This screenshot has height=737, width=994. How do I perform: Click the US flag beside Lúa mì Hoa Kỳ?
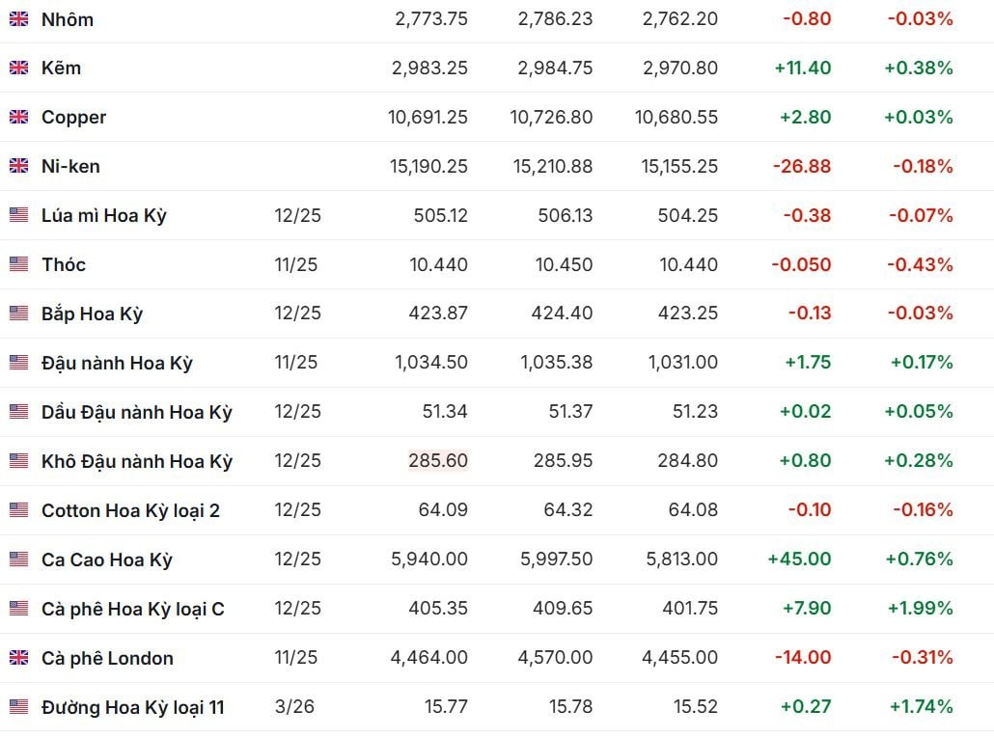[18, 216]
